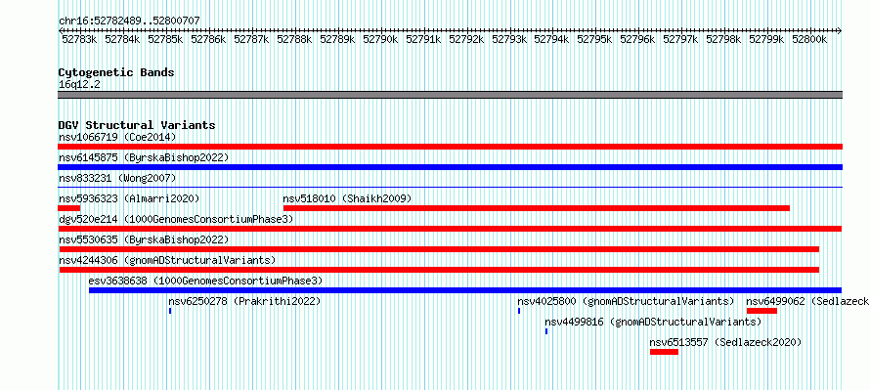Click the DGV Structural Variants track heading
The width and height of the screenshot is (870, 390).
pos(137,125)
